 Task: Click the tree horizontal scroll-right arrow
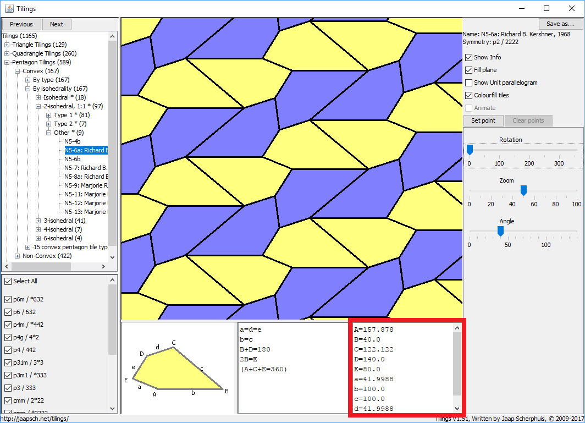(x=103, y=267)
